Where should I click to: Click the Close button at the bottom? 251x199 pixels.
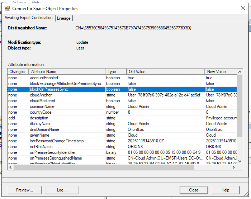click(194, 190)
